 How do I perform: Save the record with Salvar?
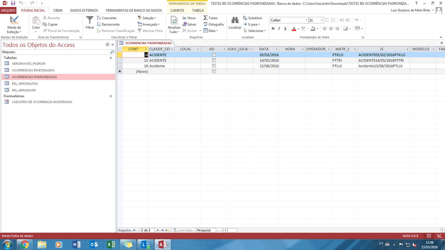click(189, 24)
